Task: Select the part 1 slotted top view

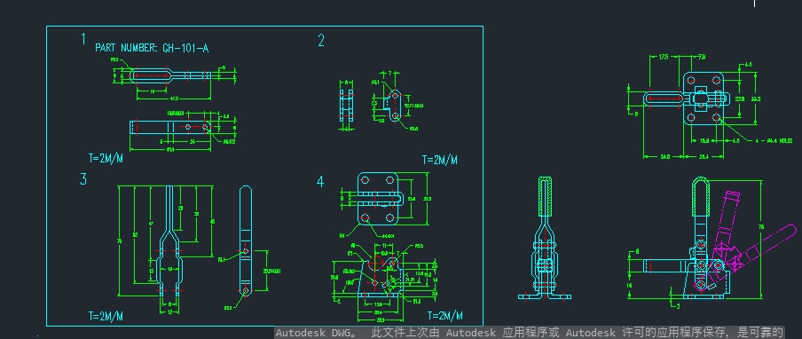Action: tap(171, 75)
